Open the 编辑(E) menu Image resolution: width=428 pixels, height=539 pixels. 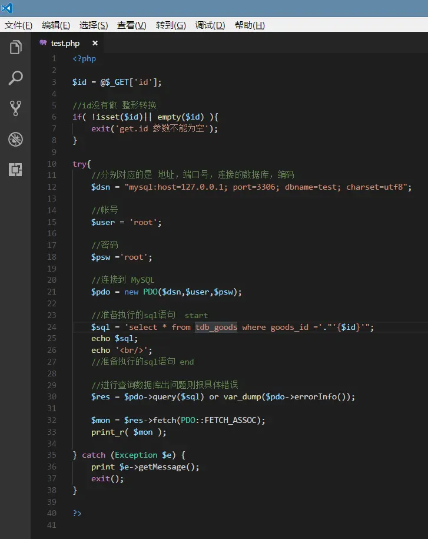pyautogui.click(x=56, y=25)
